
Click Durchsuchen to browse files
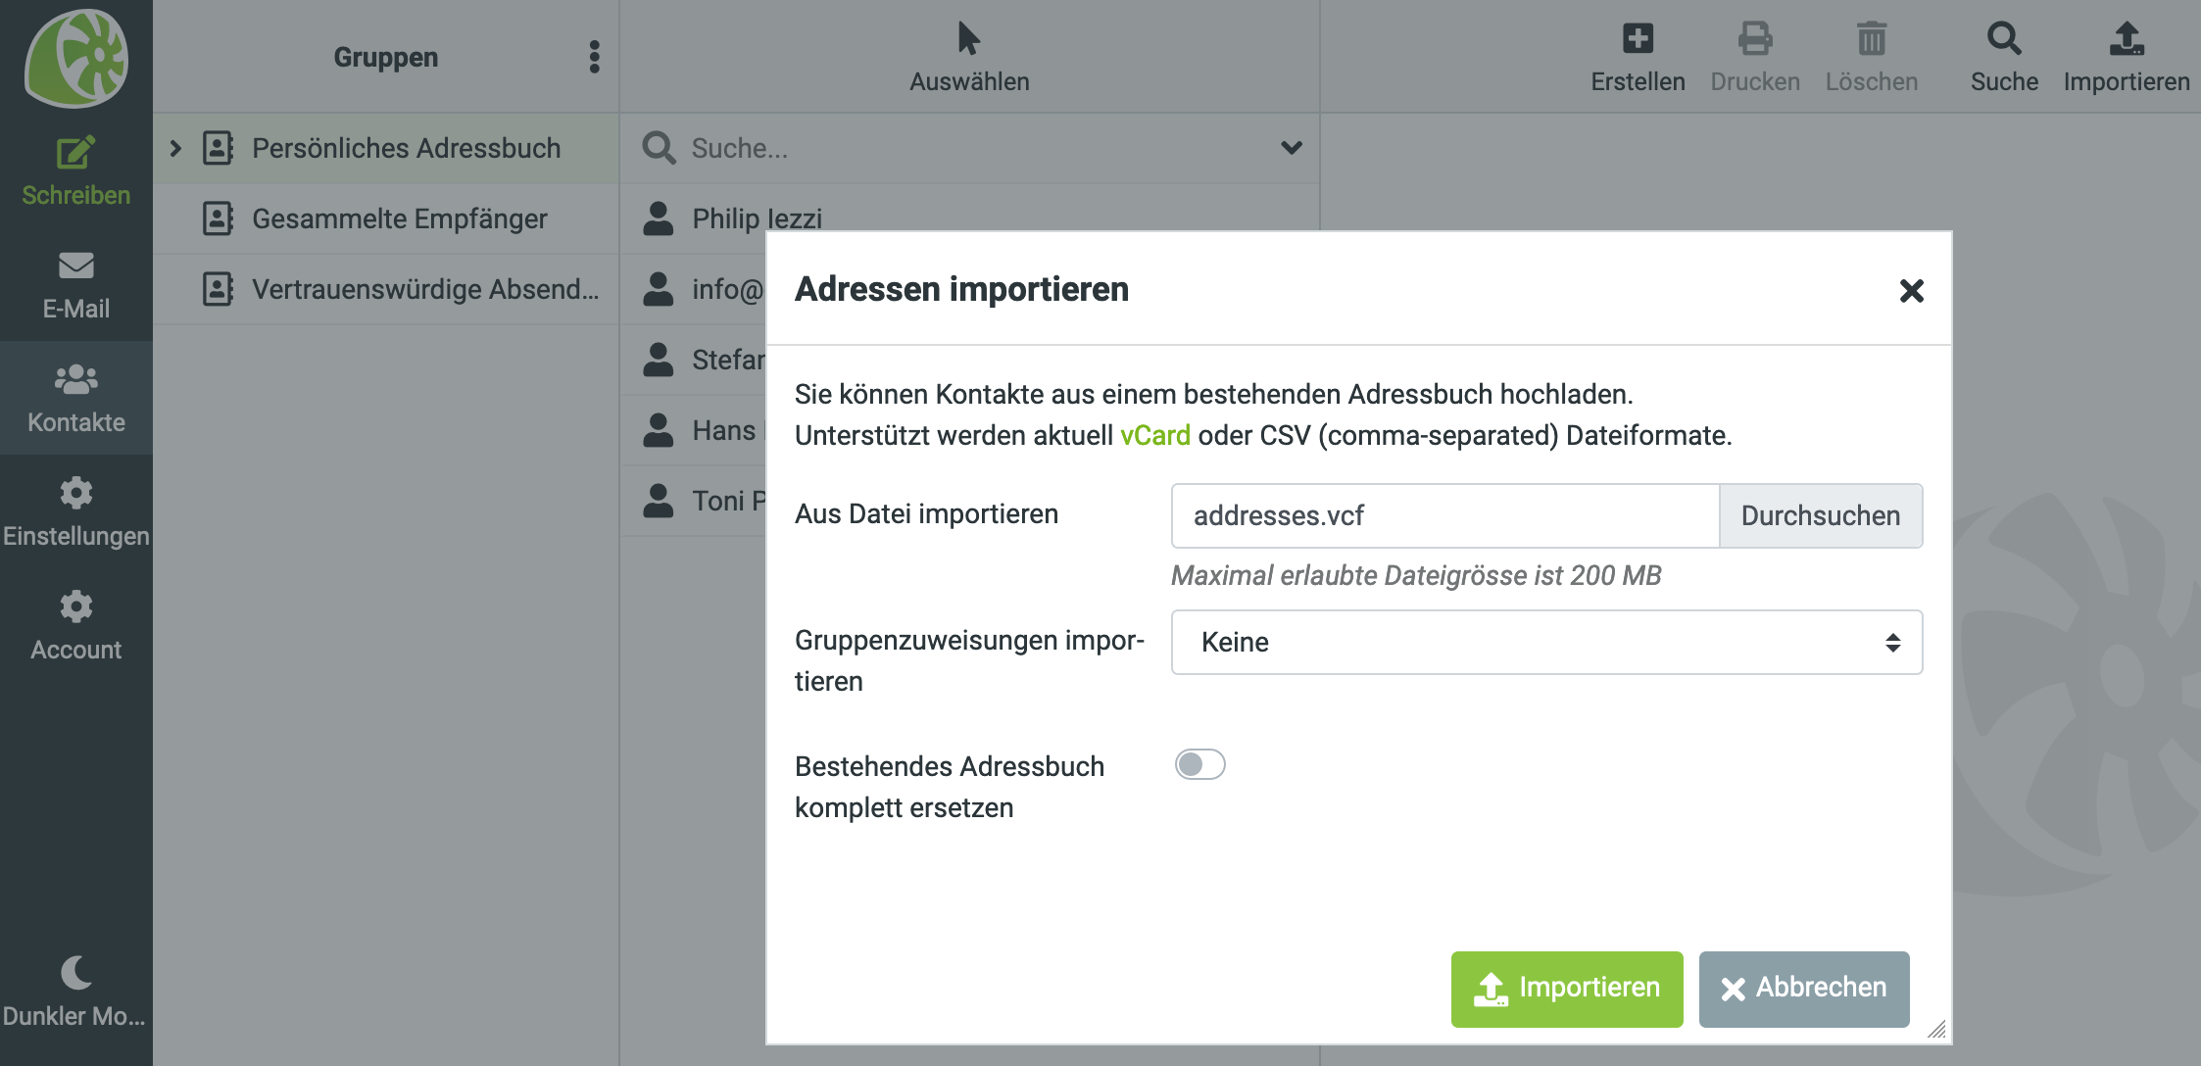coord(1821,515)
